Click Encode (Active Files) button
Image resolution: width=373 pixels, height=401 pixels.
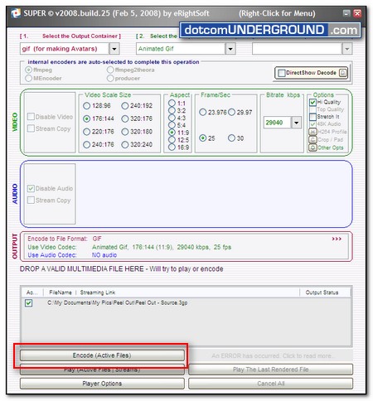tap(102, 355)
